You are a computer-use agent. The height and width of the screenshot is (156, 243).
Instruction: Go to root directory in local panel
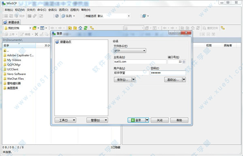tap(75, 28)
